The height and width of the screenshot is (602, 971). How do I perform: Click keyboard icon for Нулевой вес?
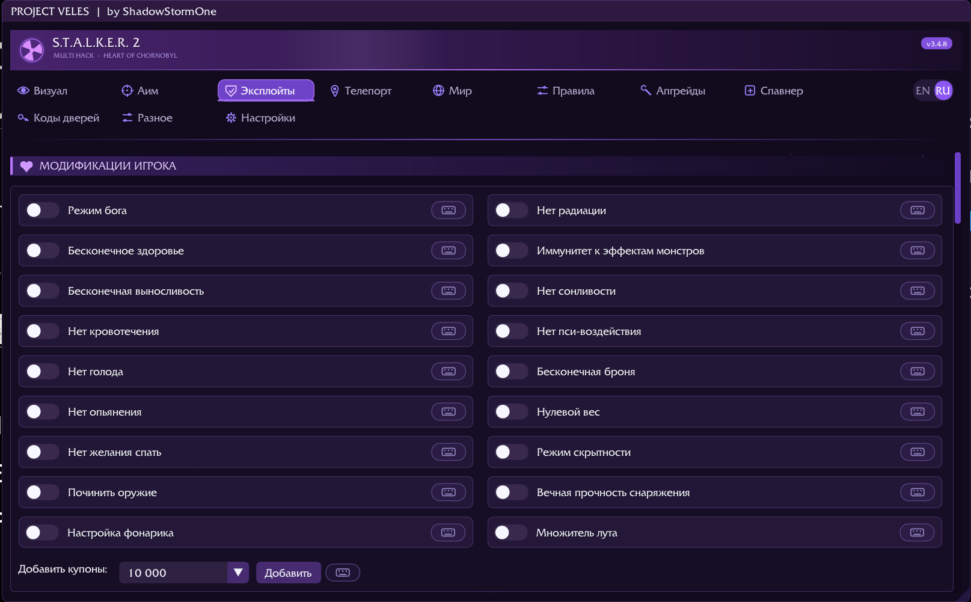917,411
